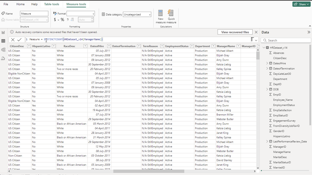The height and width of the screenshot is (175, 312).
Task: Select Employee_Name field in Data pane
Action: [283, 100]
